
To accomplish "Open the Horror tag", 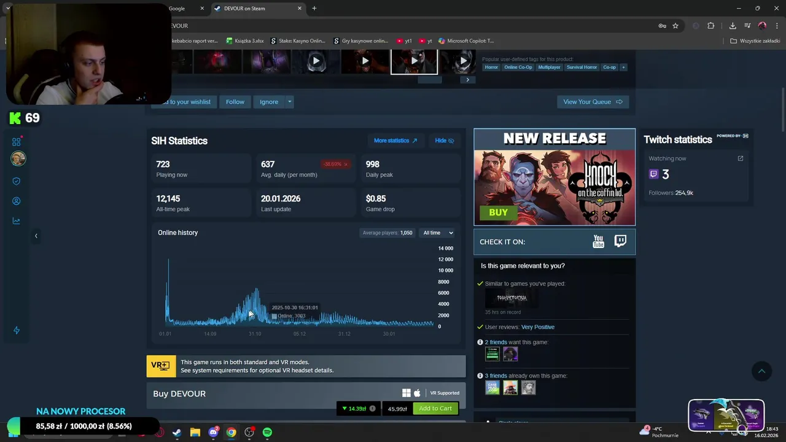I will (x=491, y=67).
